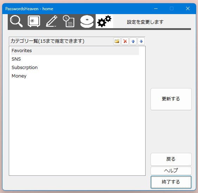Move the category down with blue arrow

point(141,41)
